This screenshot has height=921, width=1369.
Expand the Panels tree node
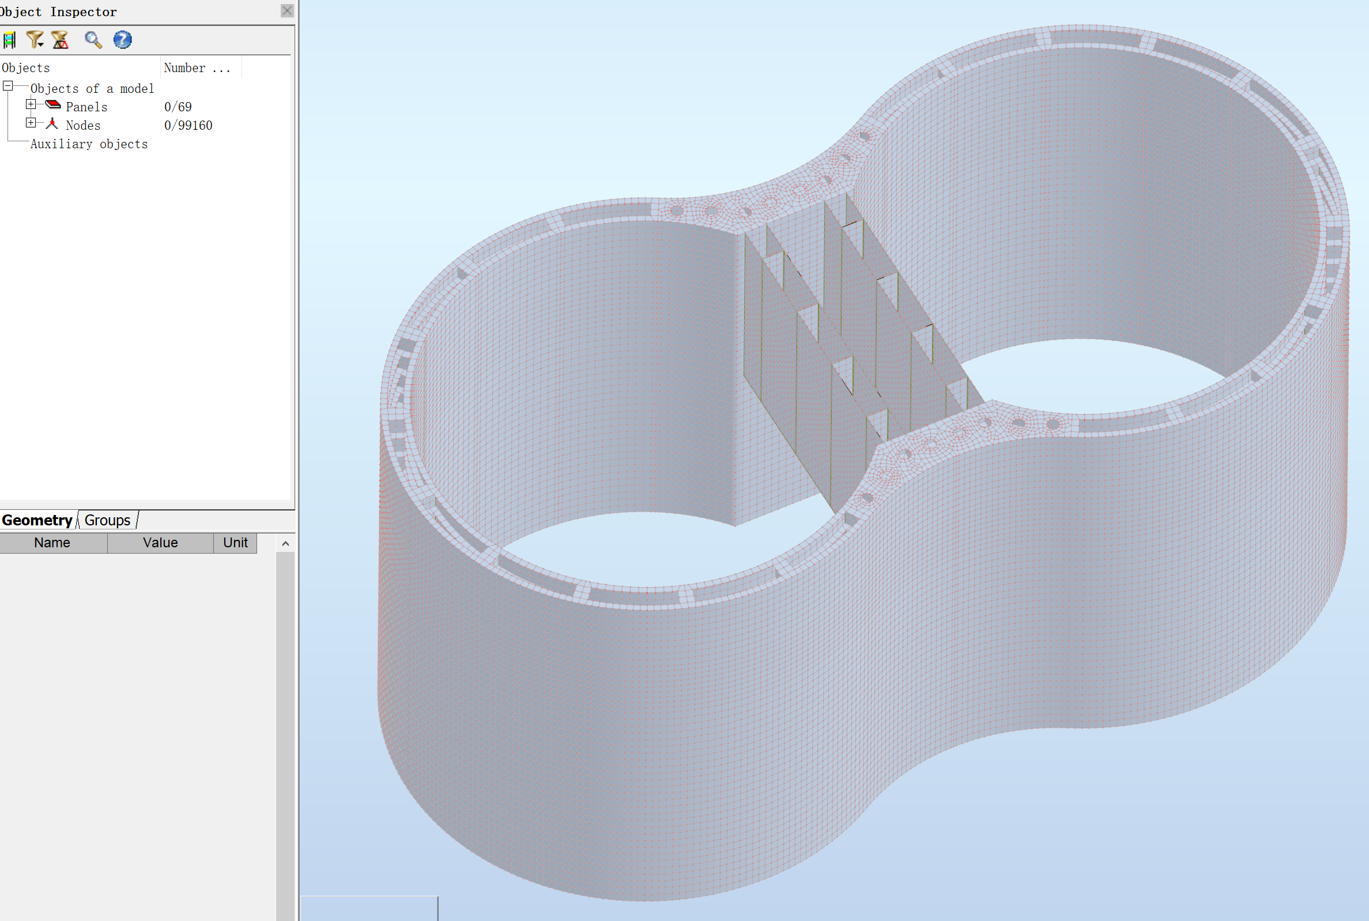(x=31, y=104)
